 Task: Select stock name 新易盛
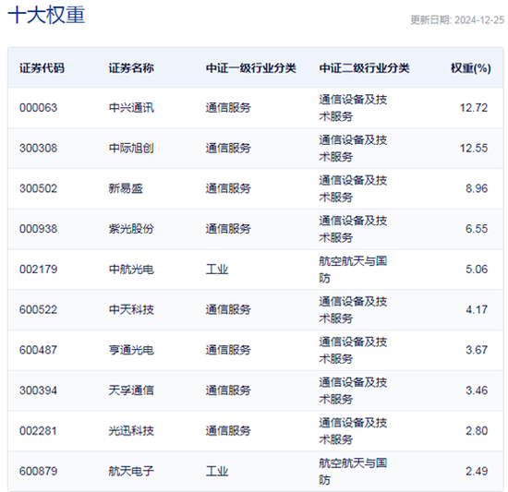tap(126, 188)
